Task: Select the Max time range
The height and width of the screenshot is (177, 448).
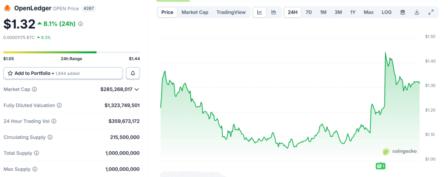Action: pos(368,12)
